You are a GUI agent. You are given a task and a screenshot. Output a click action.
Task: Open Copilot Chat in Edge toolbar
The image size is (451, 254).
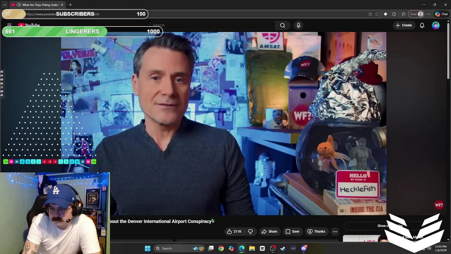click(x=441, y=14)
